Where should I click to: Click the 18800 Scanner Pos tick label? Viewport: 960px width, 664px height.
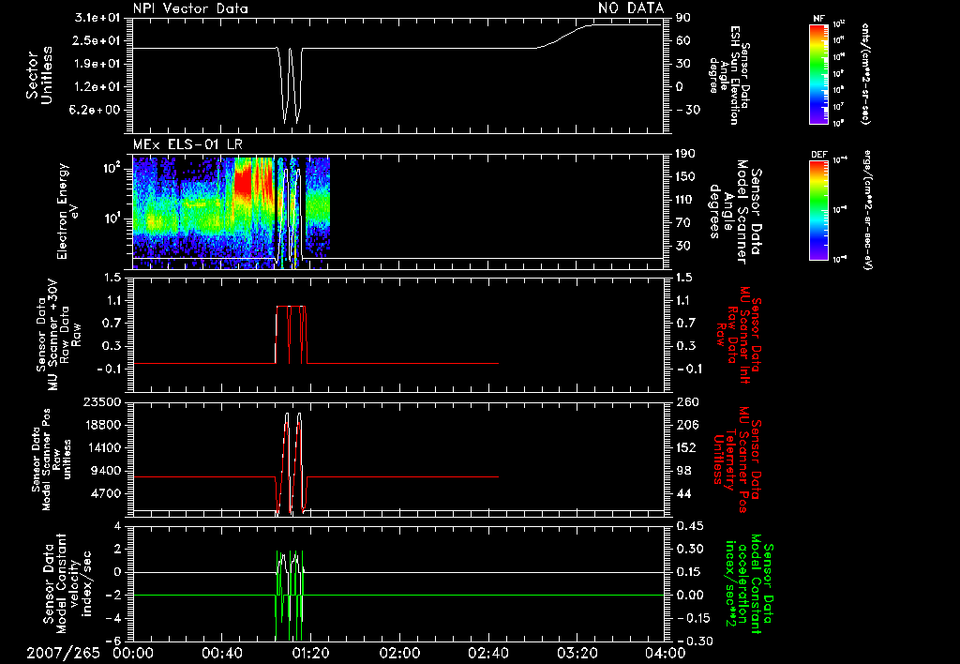[102, 425]
